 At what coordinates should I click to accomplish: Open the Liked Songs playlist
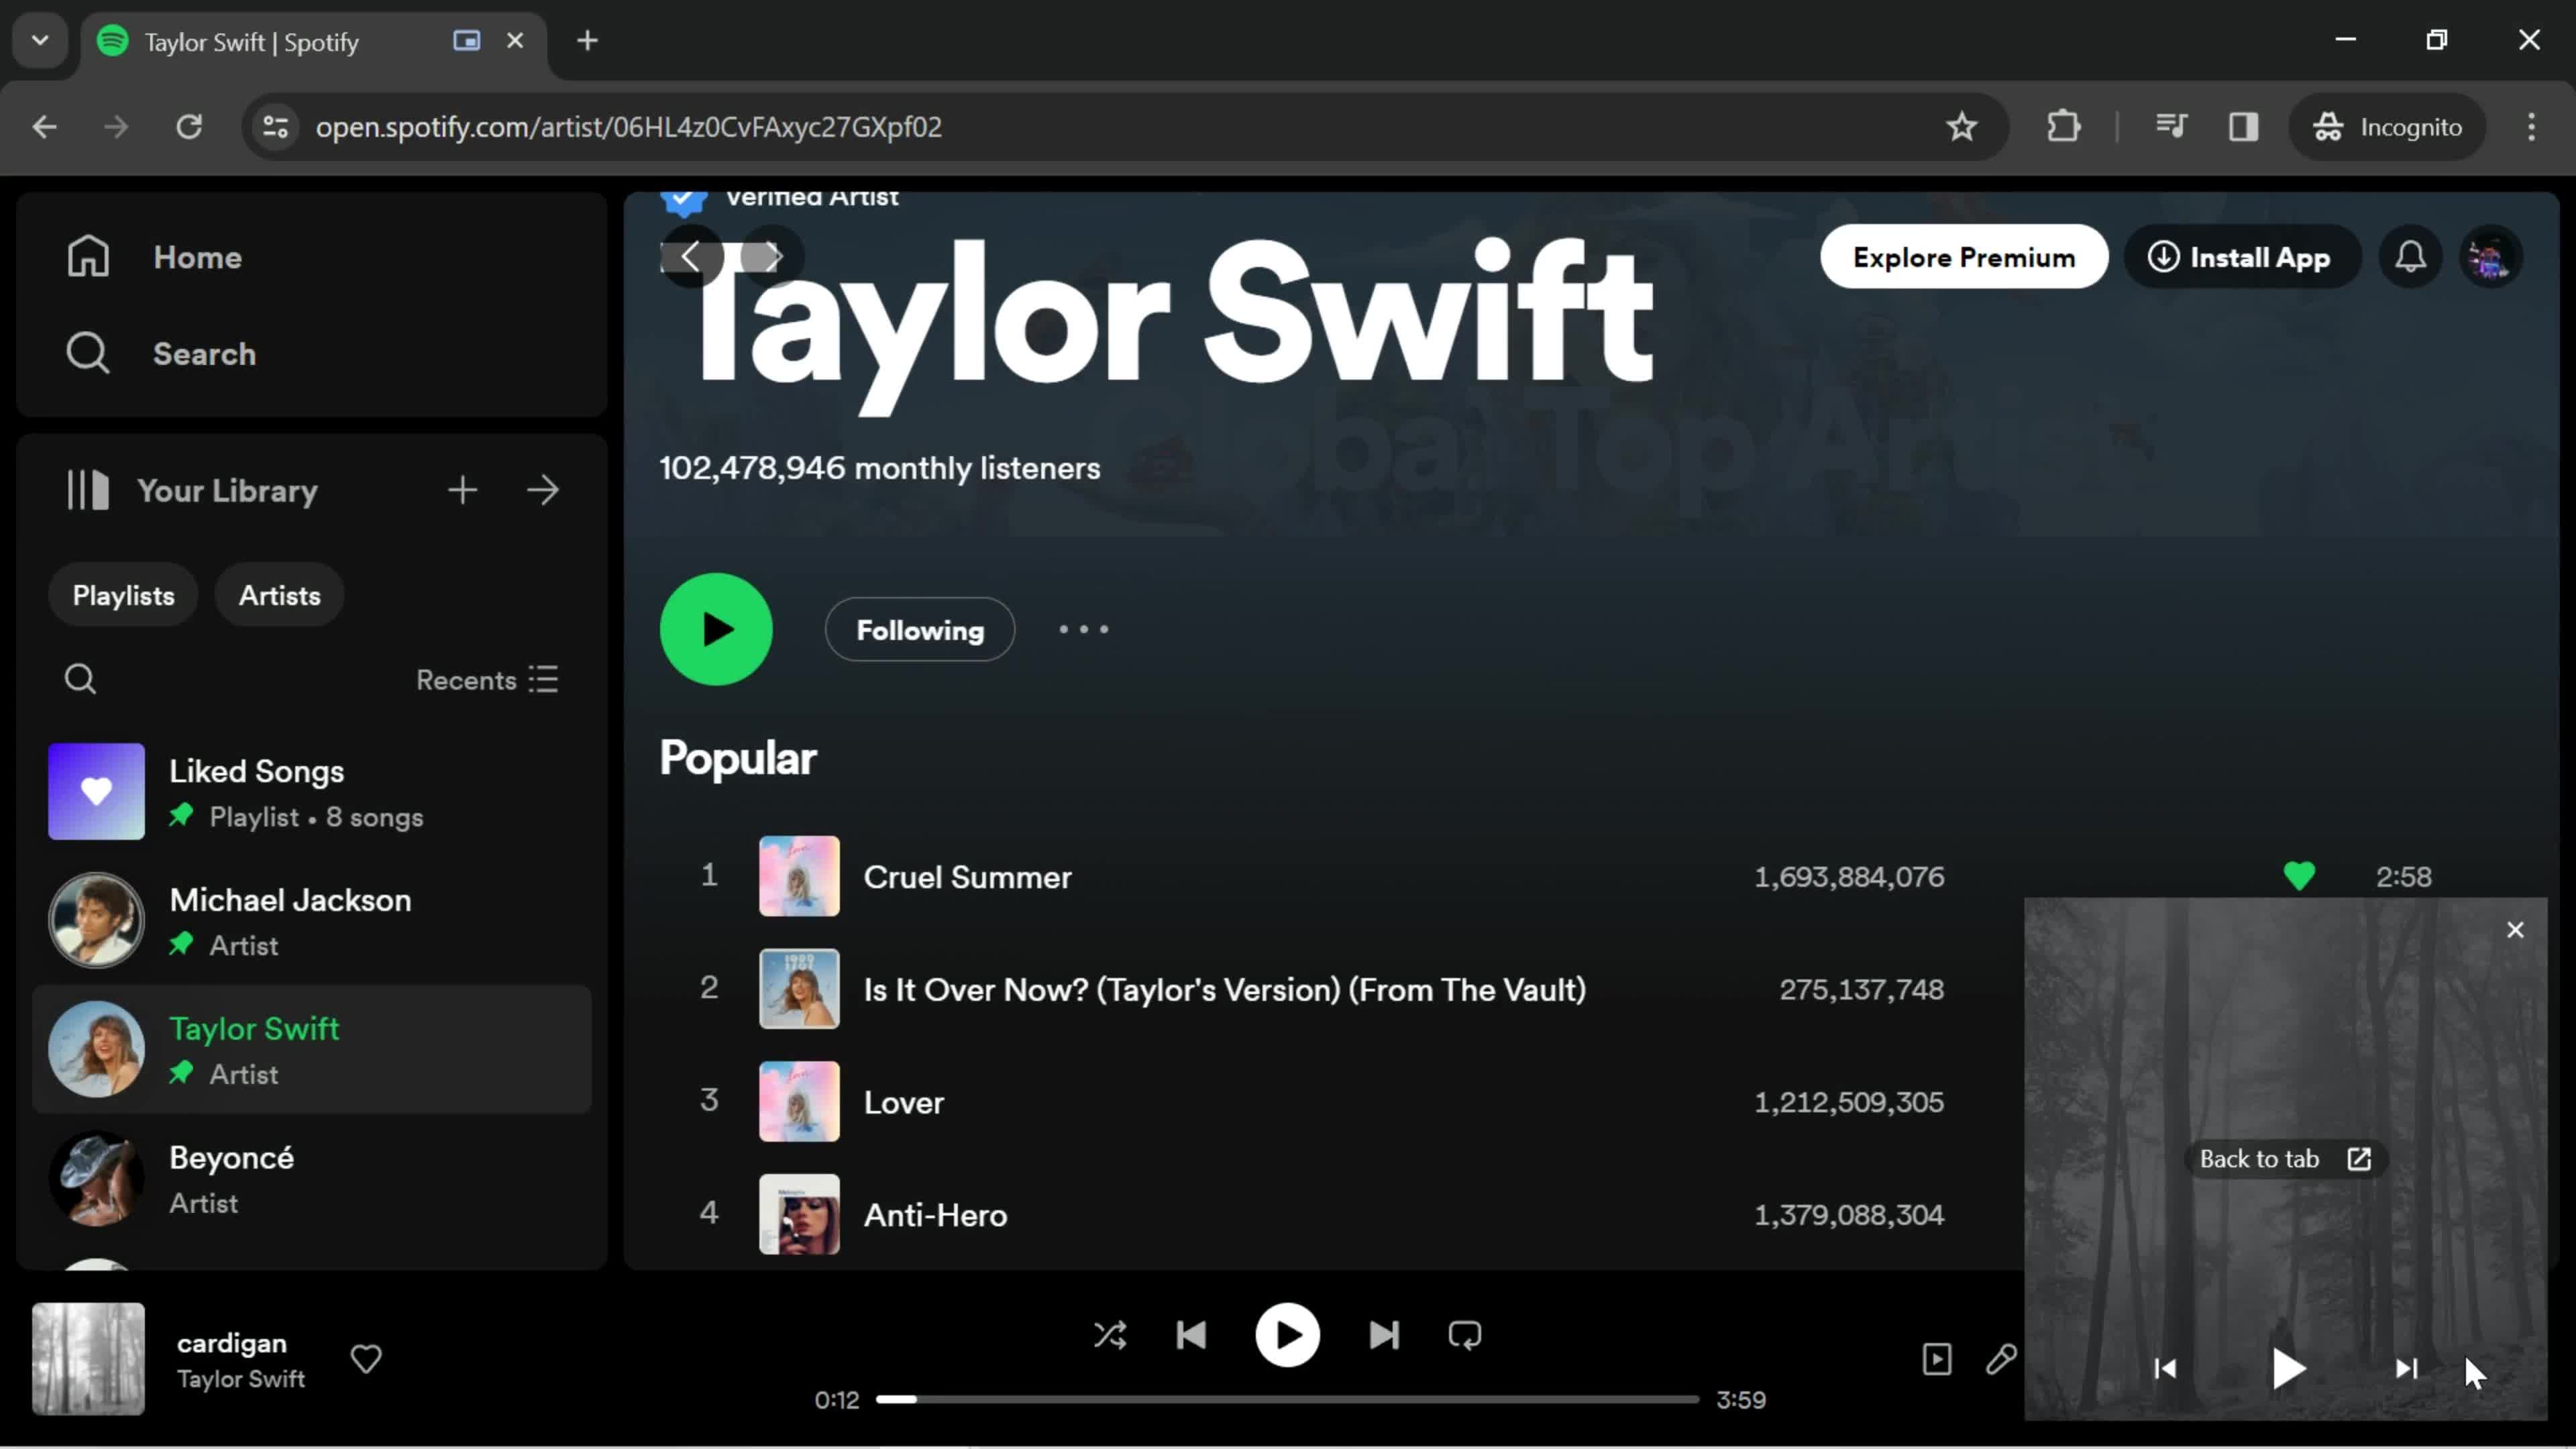click(311, 792)
